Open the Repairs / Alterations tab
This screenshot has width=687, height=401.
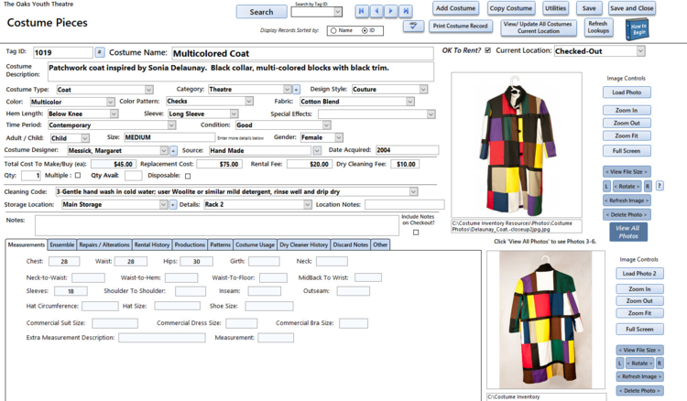104,244
